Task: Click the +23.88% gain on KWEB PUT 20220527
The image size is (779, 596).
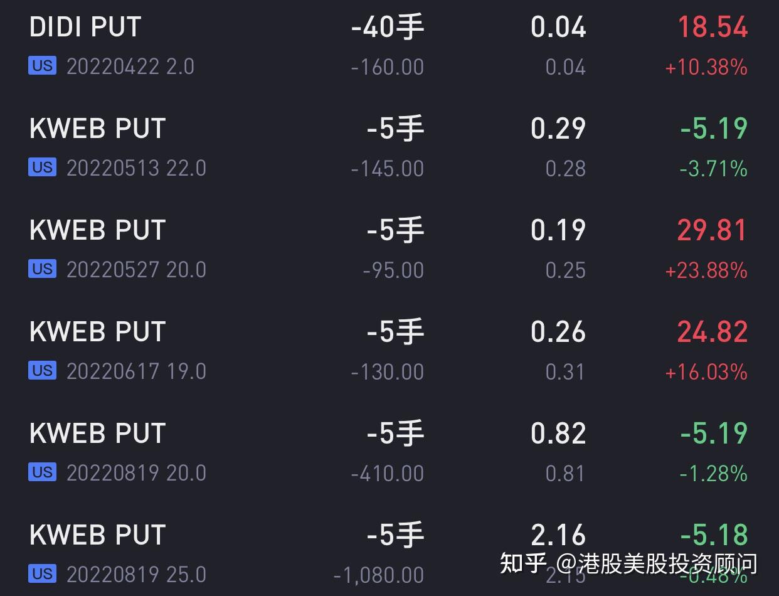Action: coord(705,270)
